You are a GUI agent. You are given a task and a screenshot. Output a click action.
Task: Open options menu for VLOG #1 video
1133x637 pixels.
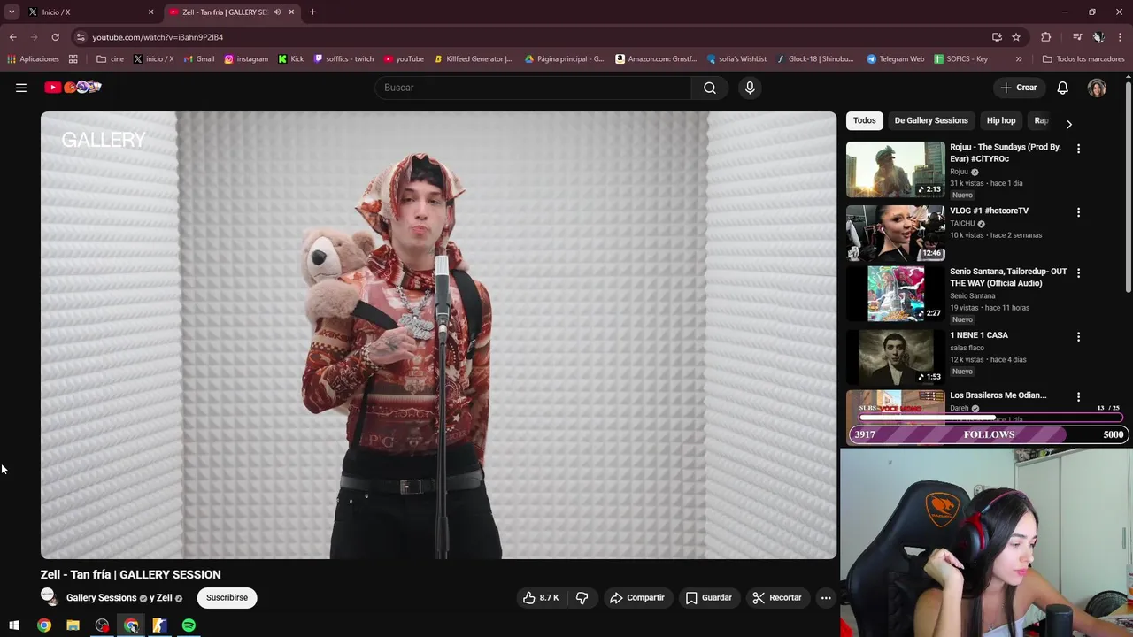(1078, 212)
